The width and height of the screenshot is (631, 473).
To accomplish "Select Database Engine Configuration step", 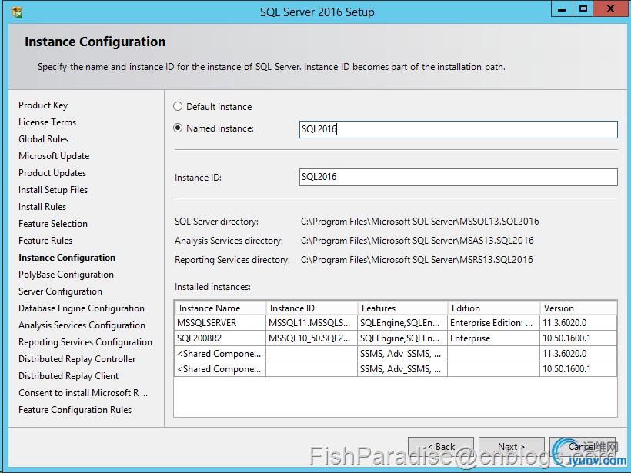I will (x=82, y=308).
